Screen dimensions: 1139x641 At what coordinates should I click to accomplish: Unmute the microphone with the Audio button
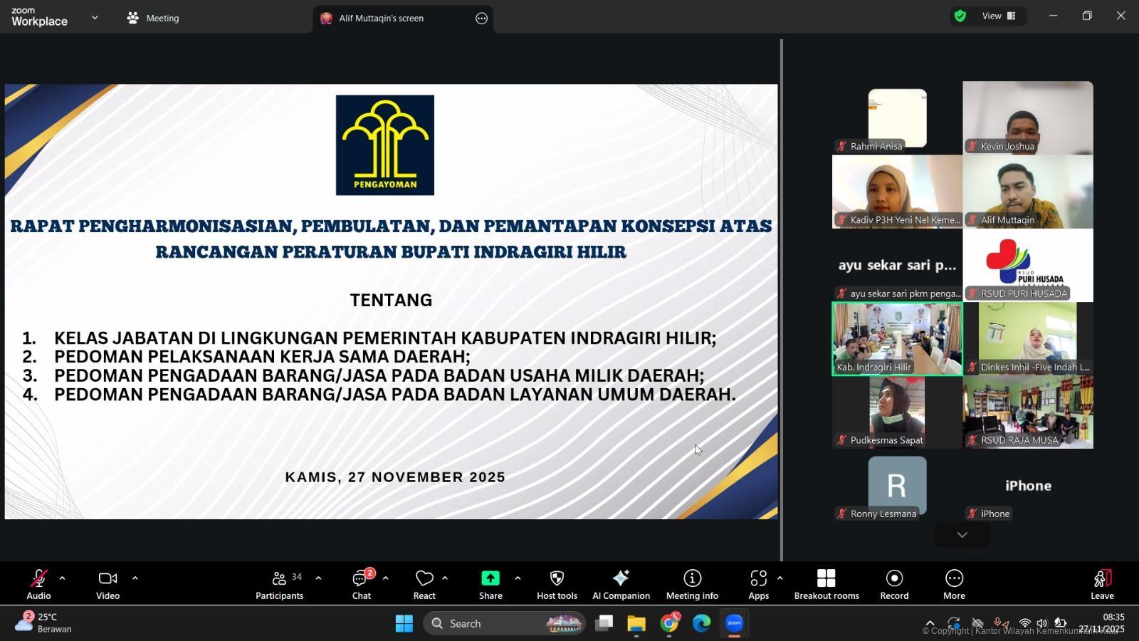[38, 584]
